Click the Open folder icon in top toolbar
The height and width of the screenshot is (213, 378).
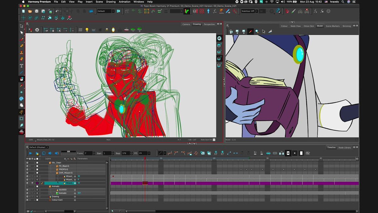tap(30, 11)
